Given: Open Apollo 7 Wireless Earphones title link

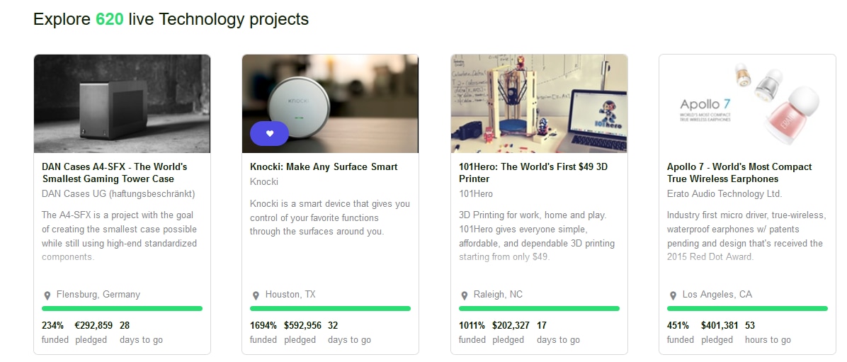Looking at the screenshot, I should [739, 173].
